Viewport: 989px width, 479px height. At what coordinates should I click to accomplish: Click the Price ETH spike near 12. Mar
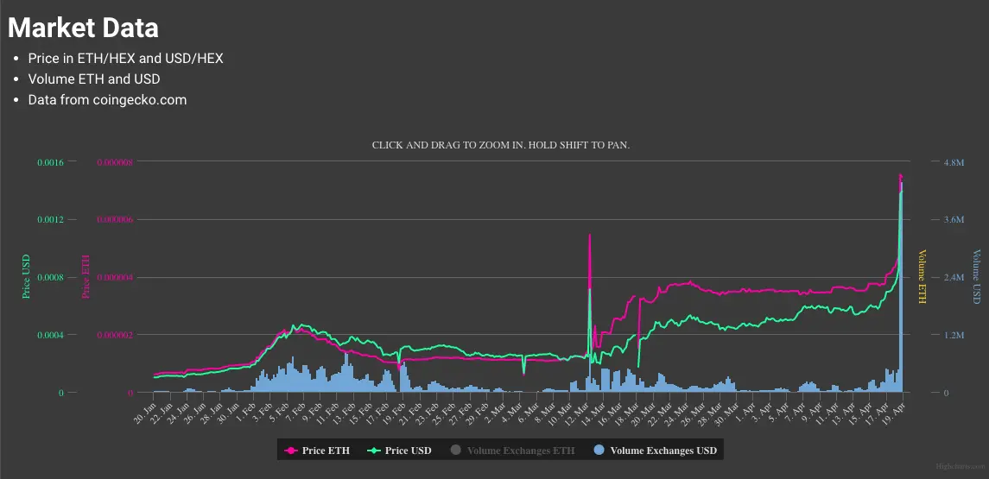pos(590,236)
